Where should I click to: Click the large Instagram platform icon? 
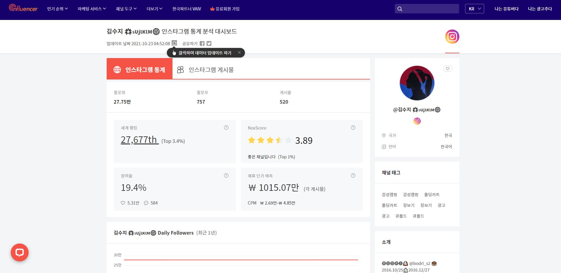coord(452,37)
